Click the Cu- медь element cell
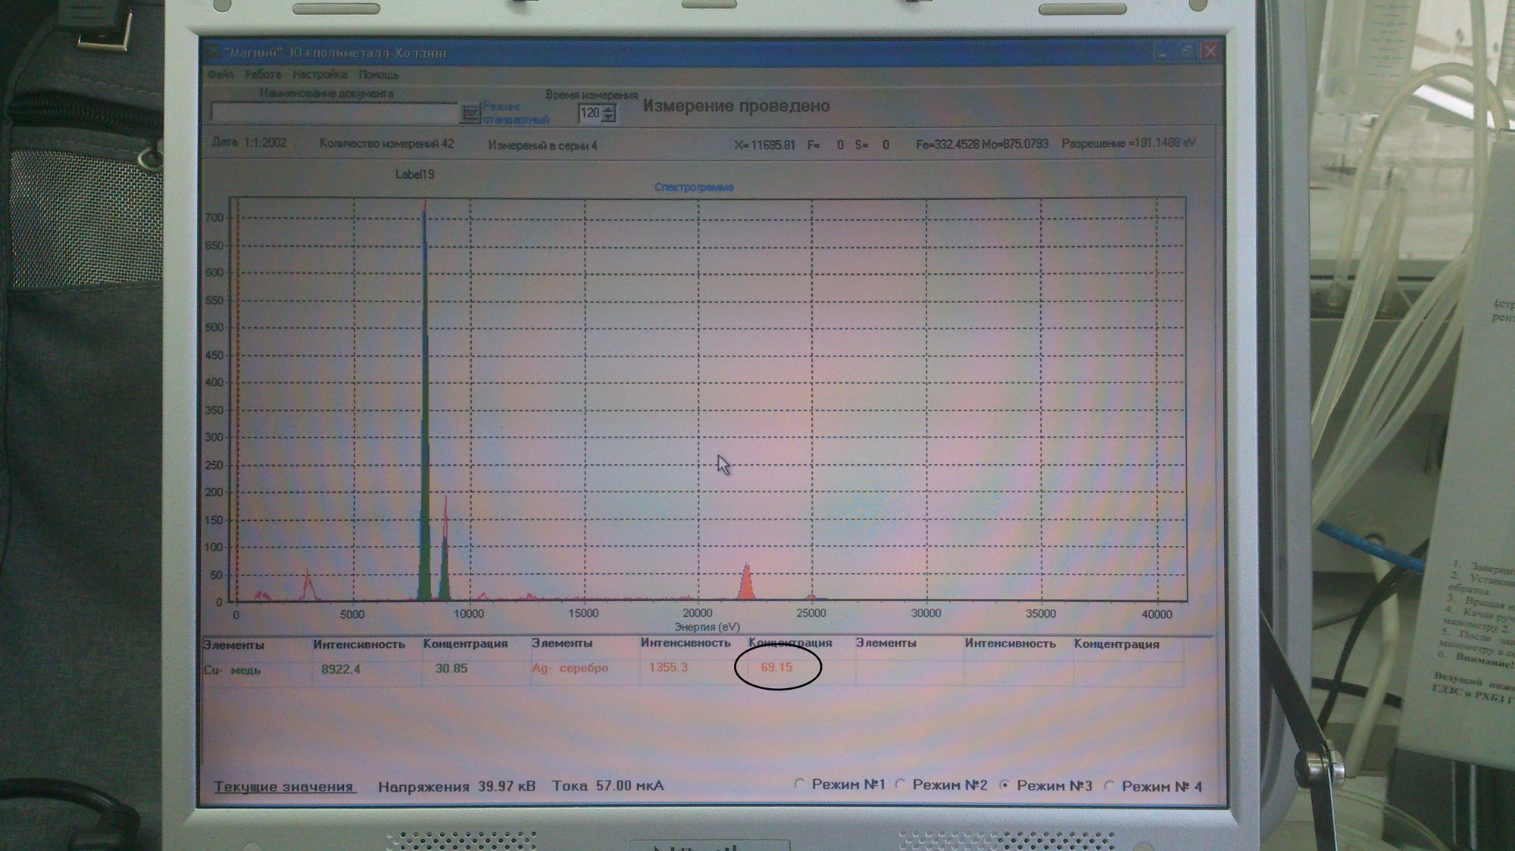Screen dimensions: 1515x851 pyautogui.click(x=233, y=669)
